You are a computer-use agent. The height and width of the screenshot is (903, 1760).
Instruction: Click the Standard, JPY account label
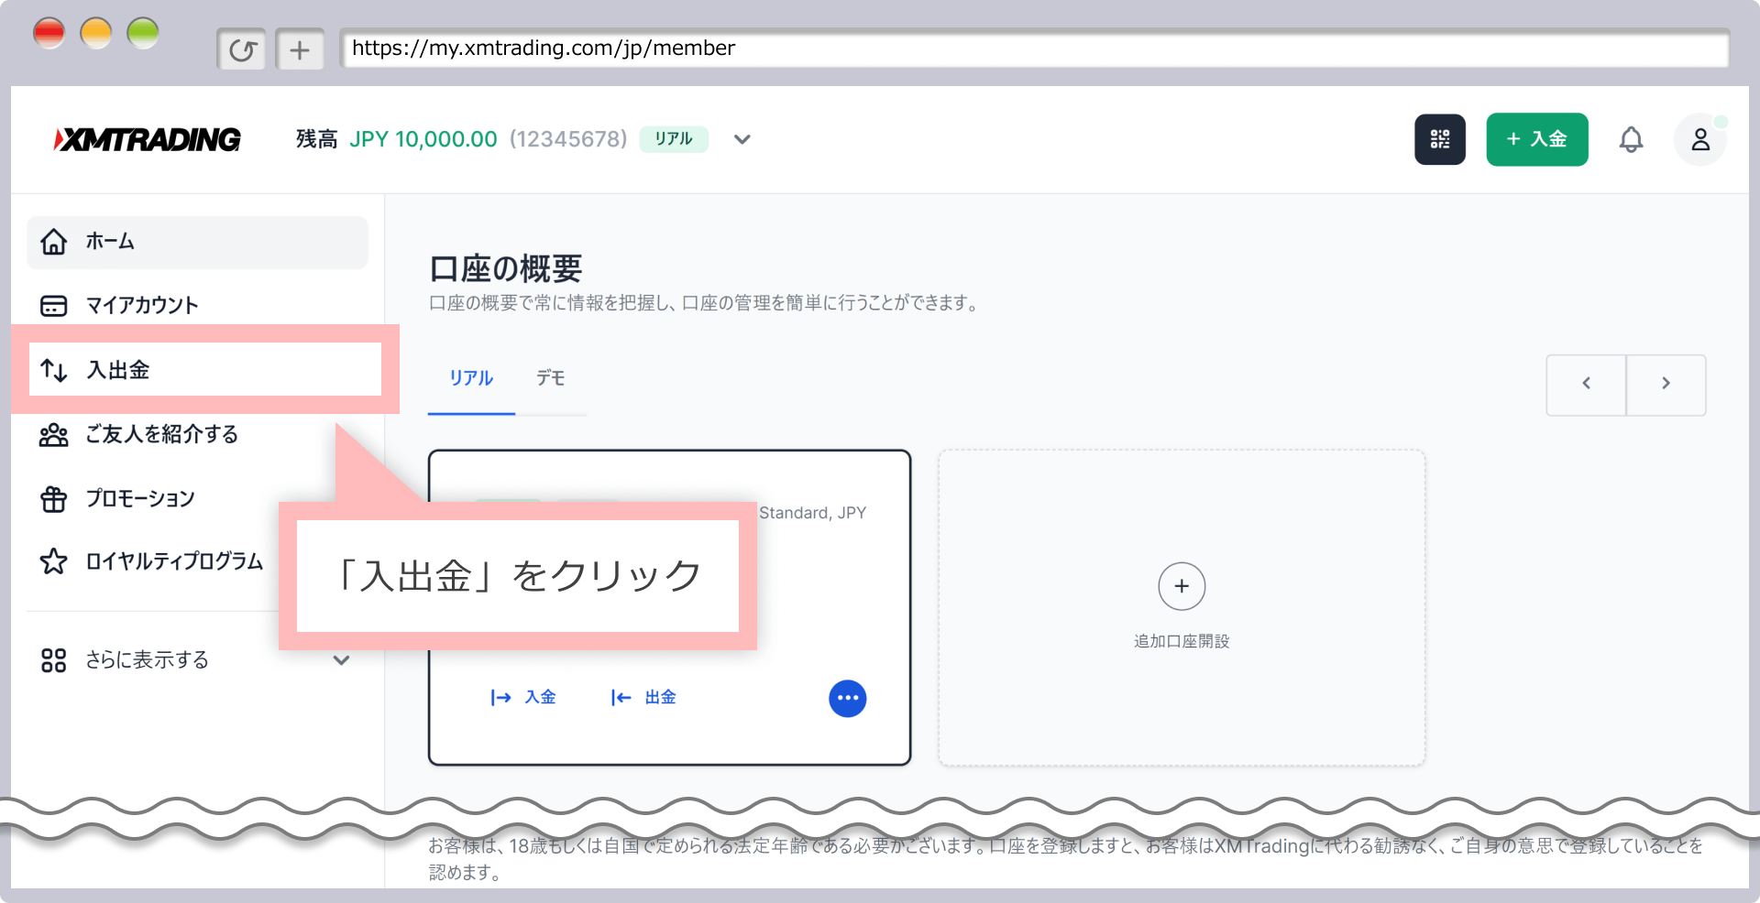(x=812, y=513)
